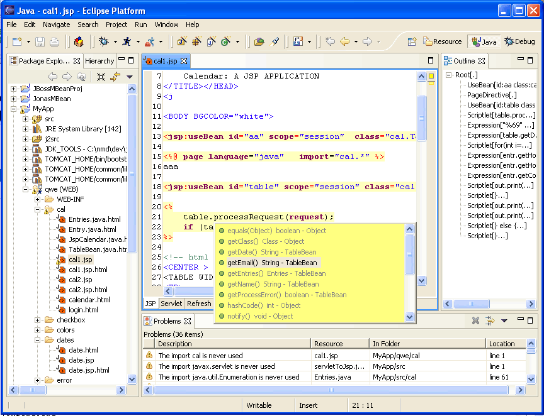Select the Refresh tab below the editor
This screenshot has width=544, height=416.
[199, 304]
